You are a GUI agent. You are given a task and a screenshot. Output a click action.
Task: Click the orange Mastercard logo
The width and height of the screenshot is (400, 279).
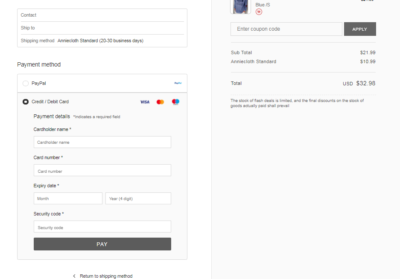[x=160, y=102]
